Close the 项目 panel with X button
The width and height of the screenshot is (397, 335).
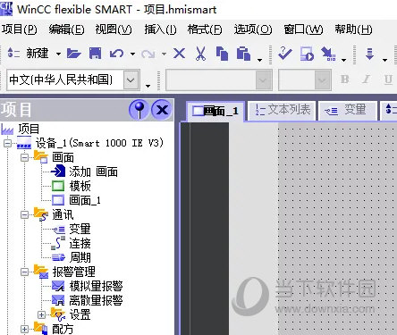(162, 110)
